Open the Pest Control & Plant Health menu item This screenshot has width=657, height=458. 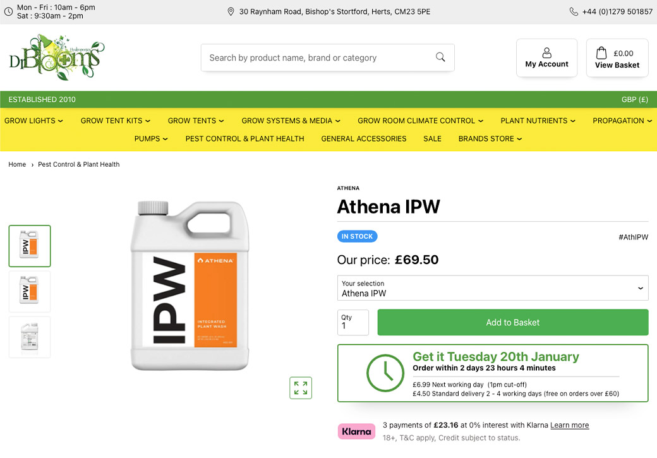pos(244,139)
